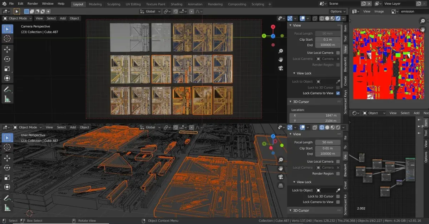Switch to the Sculpting workspace tab
The image size is (429, 224).
point(114,4)
